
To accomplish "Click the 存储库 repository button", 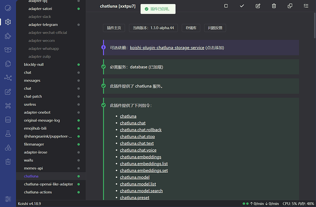I will tap(191, 28).
